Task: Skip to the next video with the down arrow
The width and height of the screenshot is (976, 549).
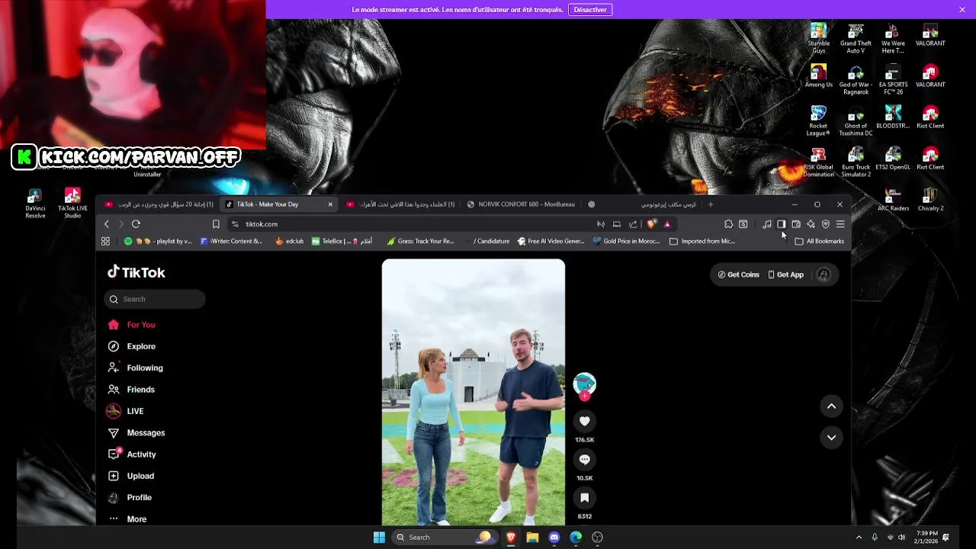Action: [x=831, y=437]
